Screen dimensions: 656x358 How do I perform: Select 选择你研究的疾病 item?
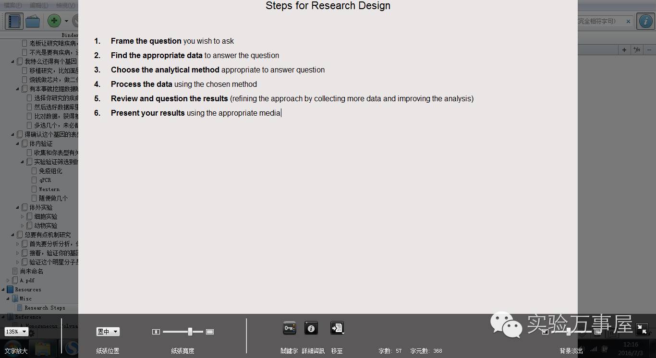(x=56, y=98)
